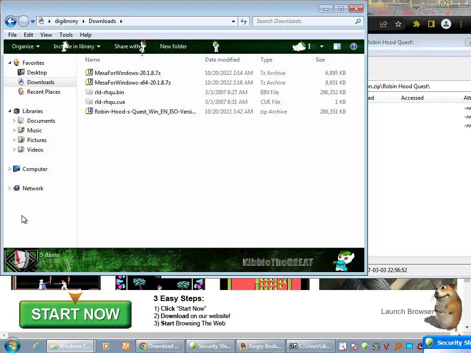Switch to Security Shield taskbar window
This screenshot has width=471, height=353.
210,346
